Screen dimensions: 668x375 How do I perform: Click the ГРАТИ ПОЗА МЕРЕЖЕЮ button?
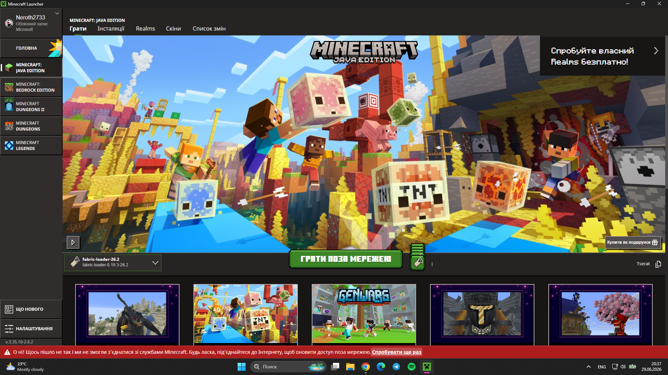[x=346, y=259]
